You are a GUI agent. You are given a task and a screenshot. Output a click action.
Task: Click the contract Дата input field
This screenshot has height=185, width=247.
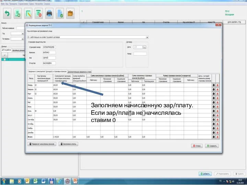(138, 47)
